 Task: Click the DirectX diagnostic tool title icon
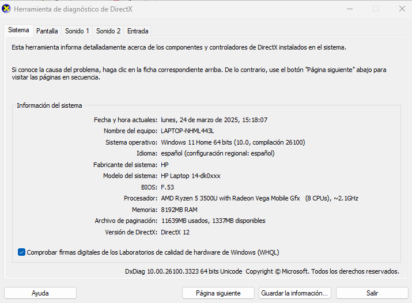6,9
